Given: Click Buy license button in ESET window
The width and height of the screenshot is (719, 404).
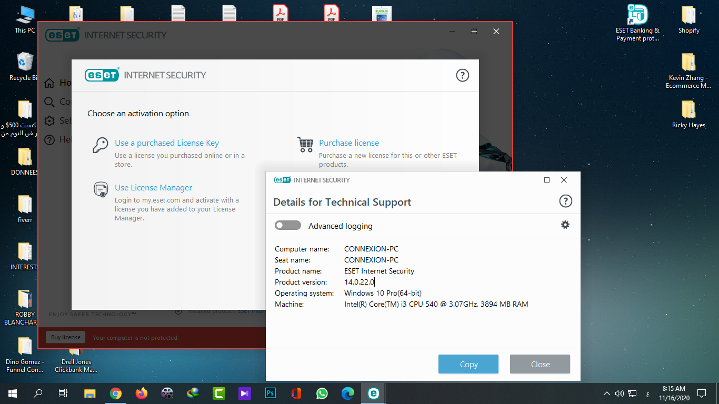Looking at the screenshot, I should pyautogui.click(x=66, y=337).
